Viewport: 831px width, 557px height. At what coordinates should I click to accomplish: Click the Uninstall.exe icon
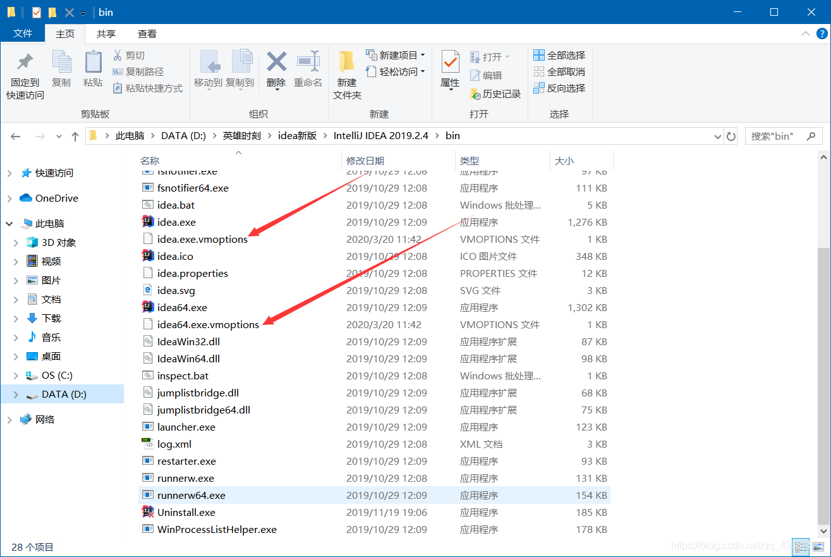147,512
